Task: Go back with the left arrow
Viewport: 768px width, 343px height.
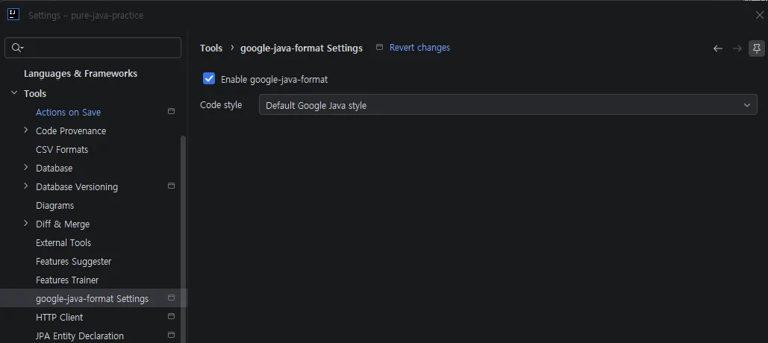Action: click(717, 48)
